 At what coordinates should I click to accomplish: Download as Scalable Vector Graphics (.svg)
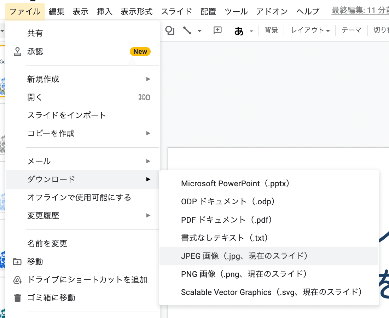[x=269, y=292]
